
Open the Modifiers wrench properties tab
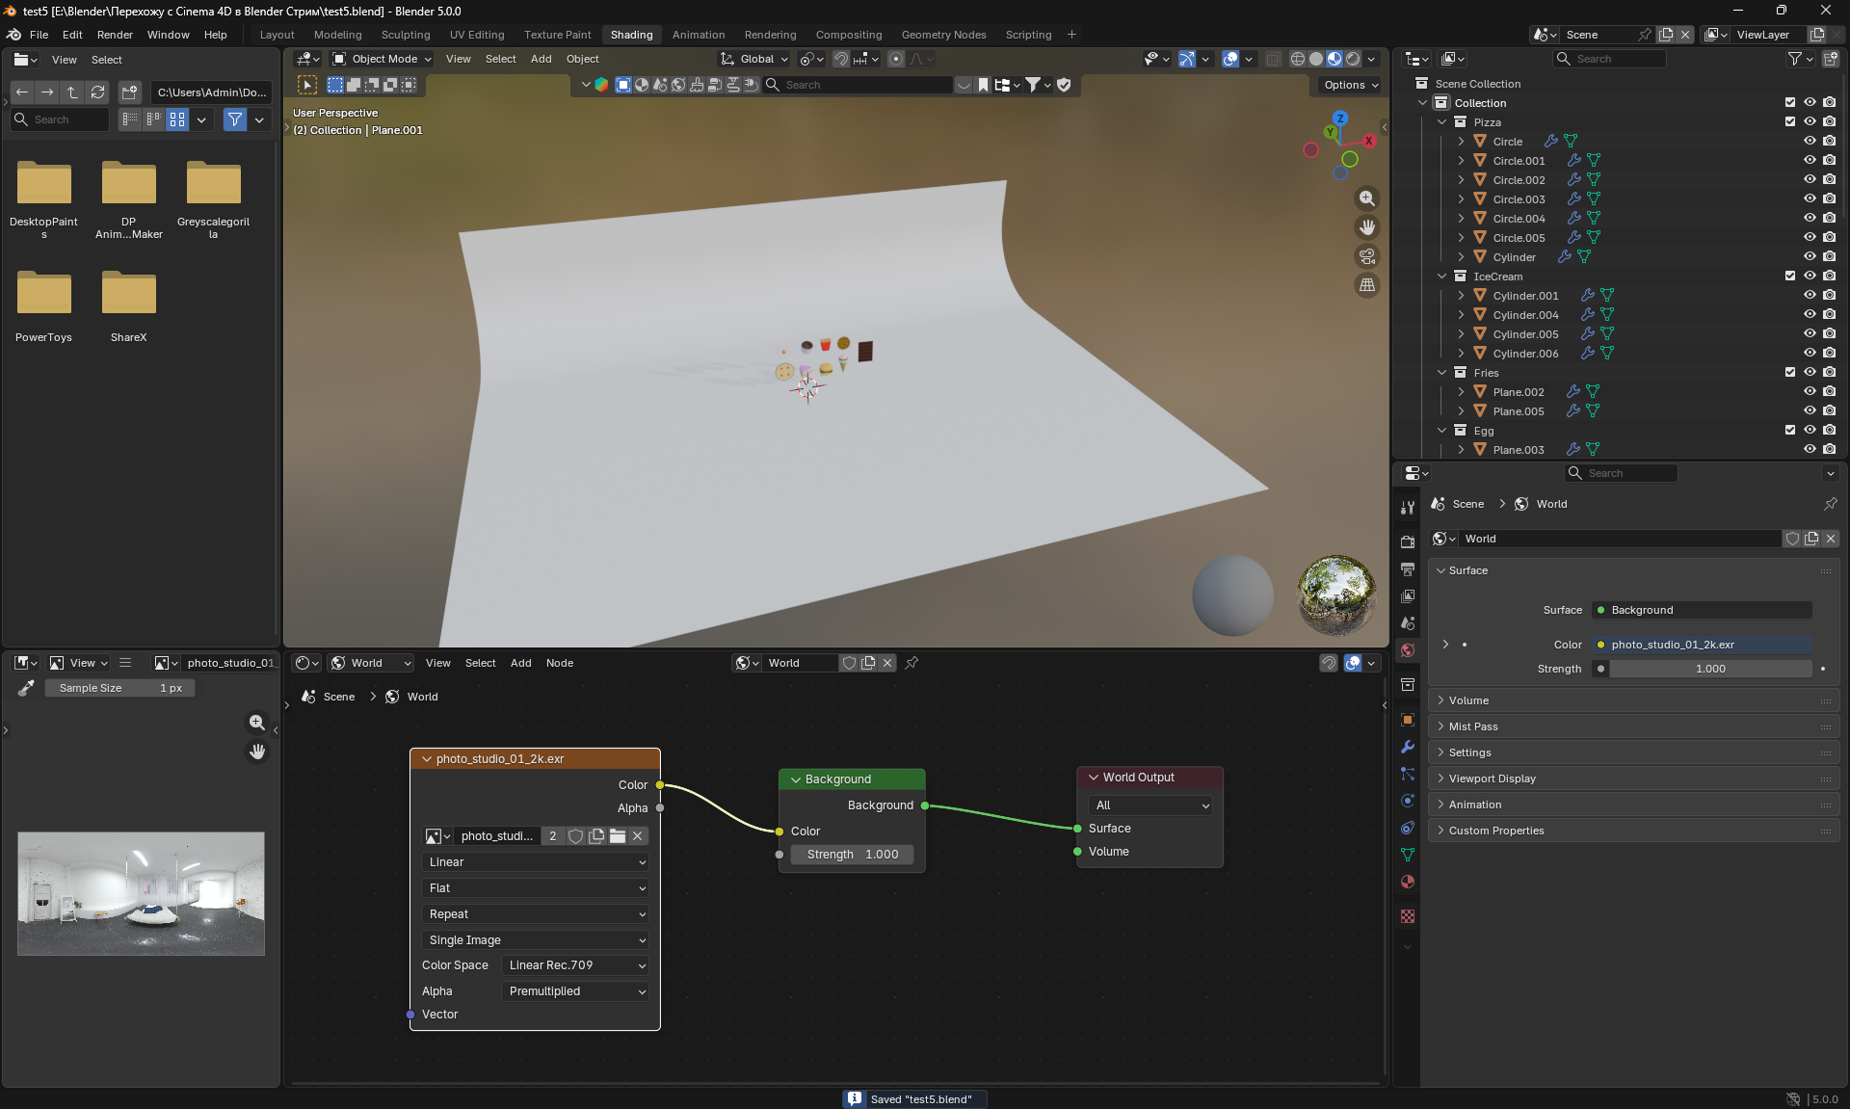click(x=1408, y=747)
